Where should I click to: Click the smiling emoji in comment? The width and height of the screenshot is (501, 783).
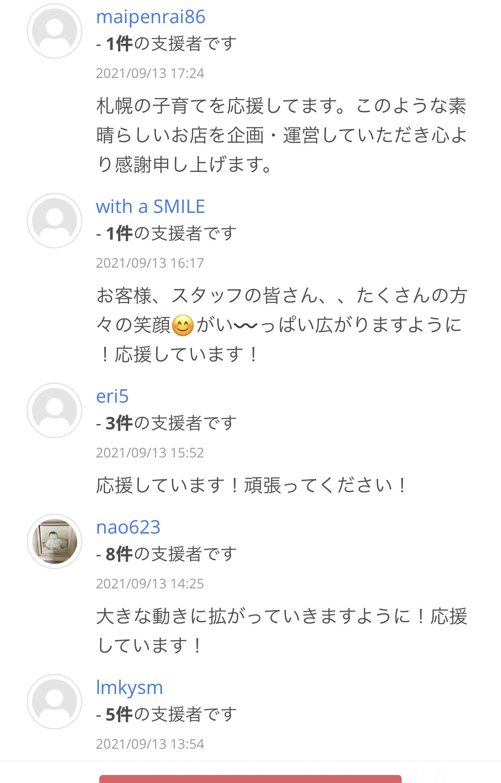pos(183,325)
